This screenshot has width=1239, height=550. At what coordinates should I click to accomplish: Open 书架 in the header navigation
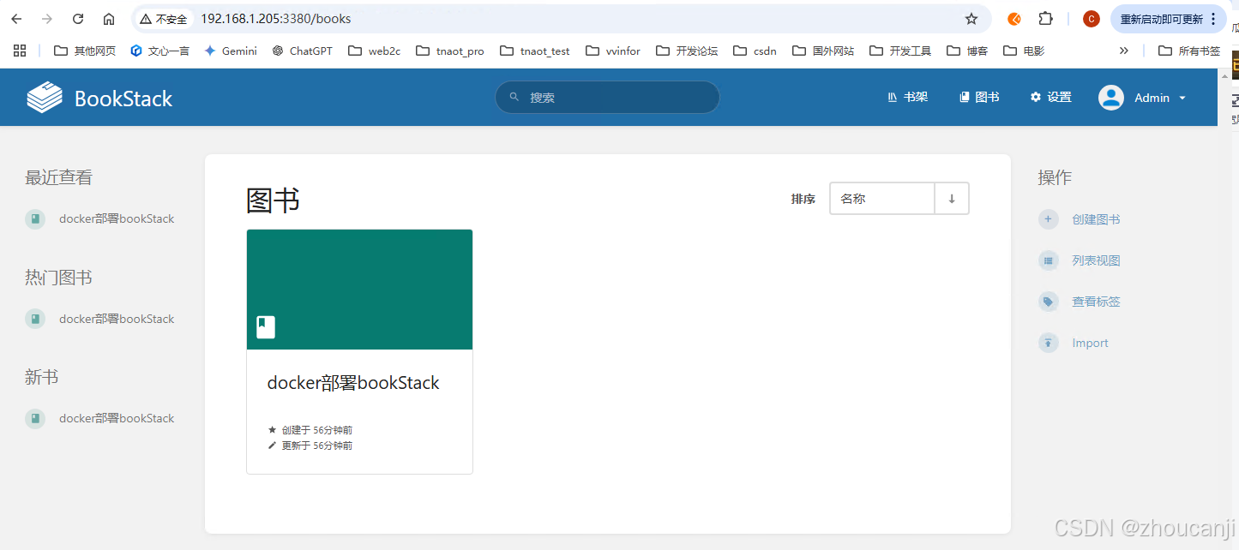[x=907, y=98]
